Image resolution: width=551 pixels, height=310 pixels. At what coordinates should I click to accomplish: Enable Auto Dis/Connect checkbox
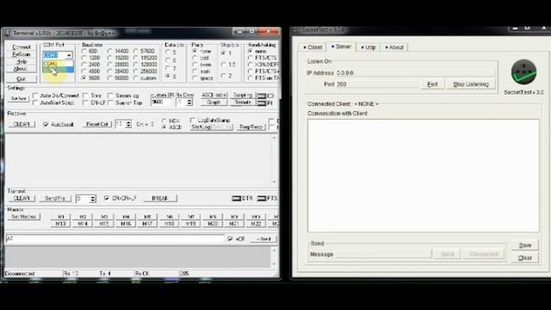35,96
